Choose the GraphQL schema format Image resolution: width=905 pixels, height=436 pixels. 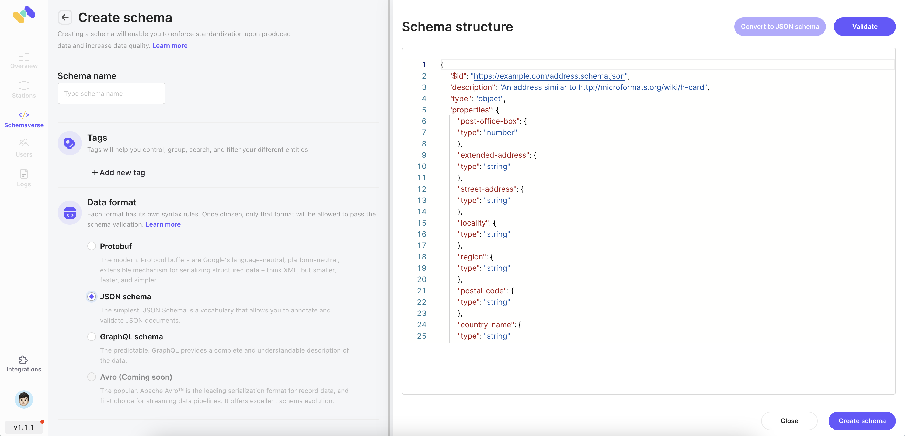coord(91,336)
